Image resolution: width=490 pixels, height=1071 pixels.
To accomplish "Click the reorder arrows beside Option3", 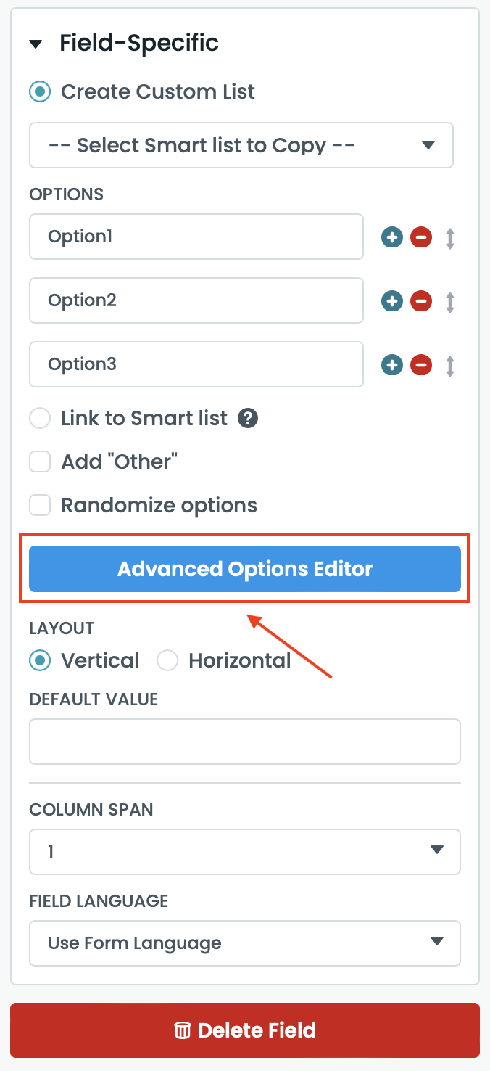I will click(x=450, y=365).
